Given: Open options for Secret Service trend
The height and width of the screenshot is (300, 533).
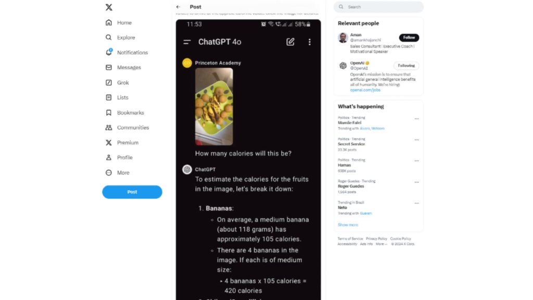Looking at the screenshot, I should (x=416, y=140).
